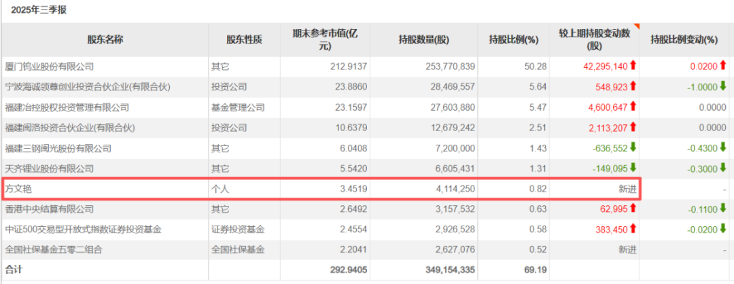The width and height of the screenshot is (734, 284).
Task: Open shareholder 天齐锂业股份有限公司
Action: (x=49, y=168)
